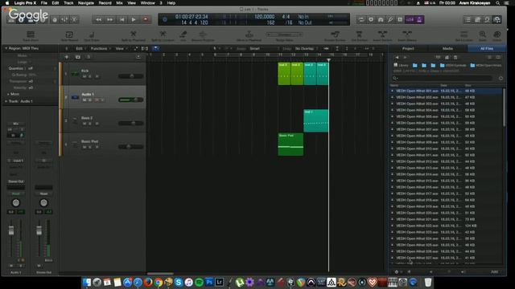The image size is (515, 289).
Task: Adjust the Bass 2 track volume slider
Action: [x=130, y=123]
